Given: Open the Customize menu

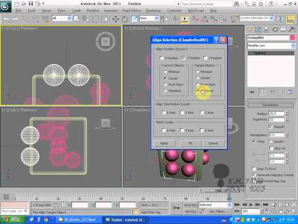Looking at the screenshot, I should 174,11.
